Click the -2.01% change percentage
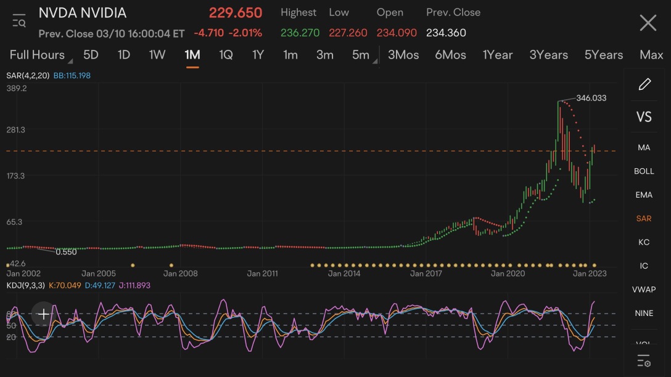 point(245,33)
